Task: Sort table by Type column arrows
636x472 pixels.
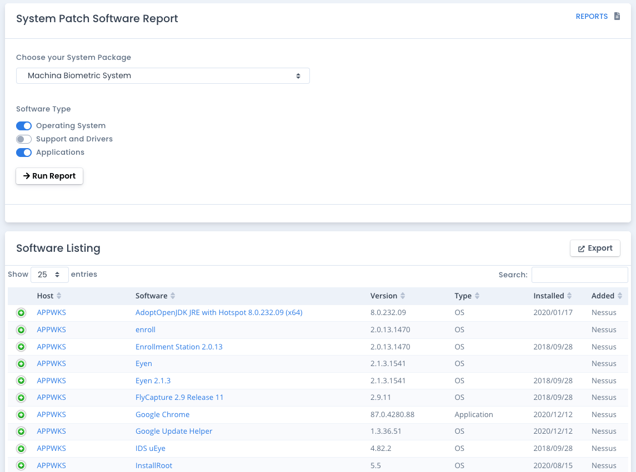Action: coord(477,296)
